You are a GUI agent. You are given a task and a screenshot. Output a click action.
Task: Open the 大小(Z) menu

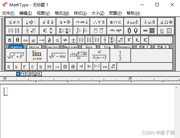point(98,13)
